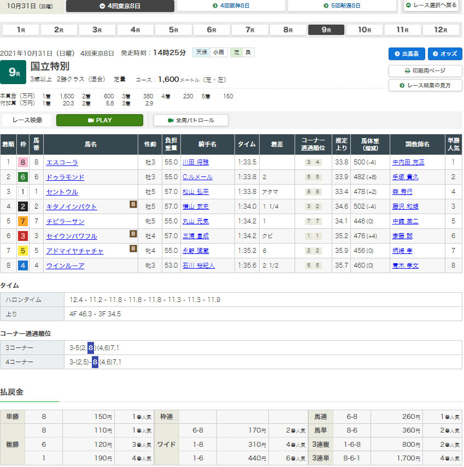Click blinker B icon beside アドマイヤチャチャ
This screenshot has width=464, height=467.
tap(133, 250)
